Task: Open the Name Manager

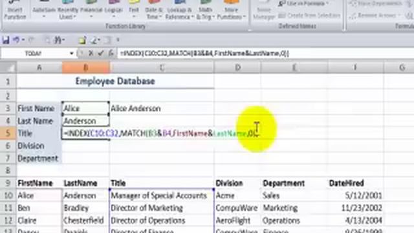Action: click(264, 10)
